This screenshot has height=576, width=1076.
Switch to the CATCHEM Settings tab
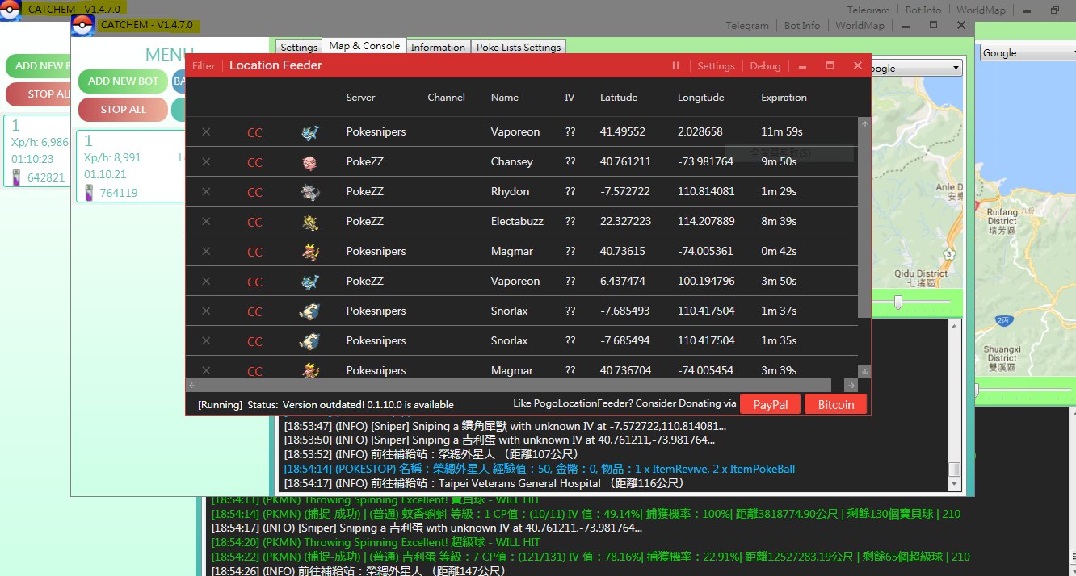pyautogui.click(x=299, y=47)
